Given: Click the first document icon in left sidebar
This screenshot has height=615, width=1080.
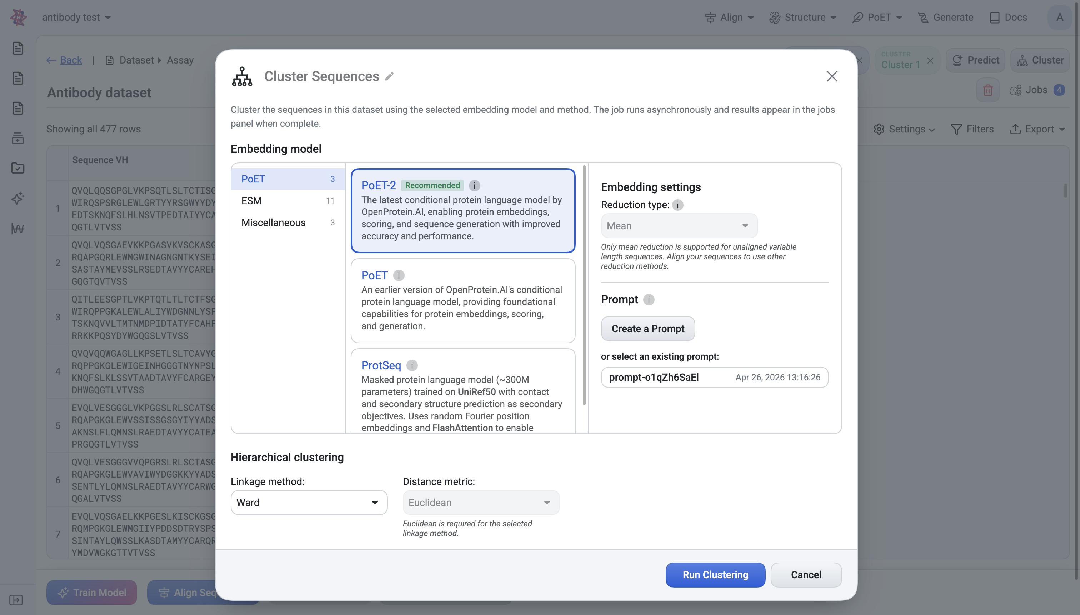Looking at the screenshot, I should coord(18,48).
